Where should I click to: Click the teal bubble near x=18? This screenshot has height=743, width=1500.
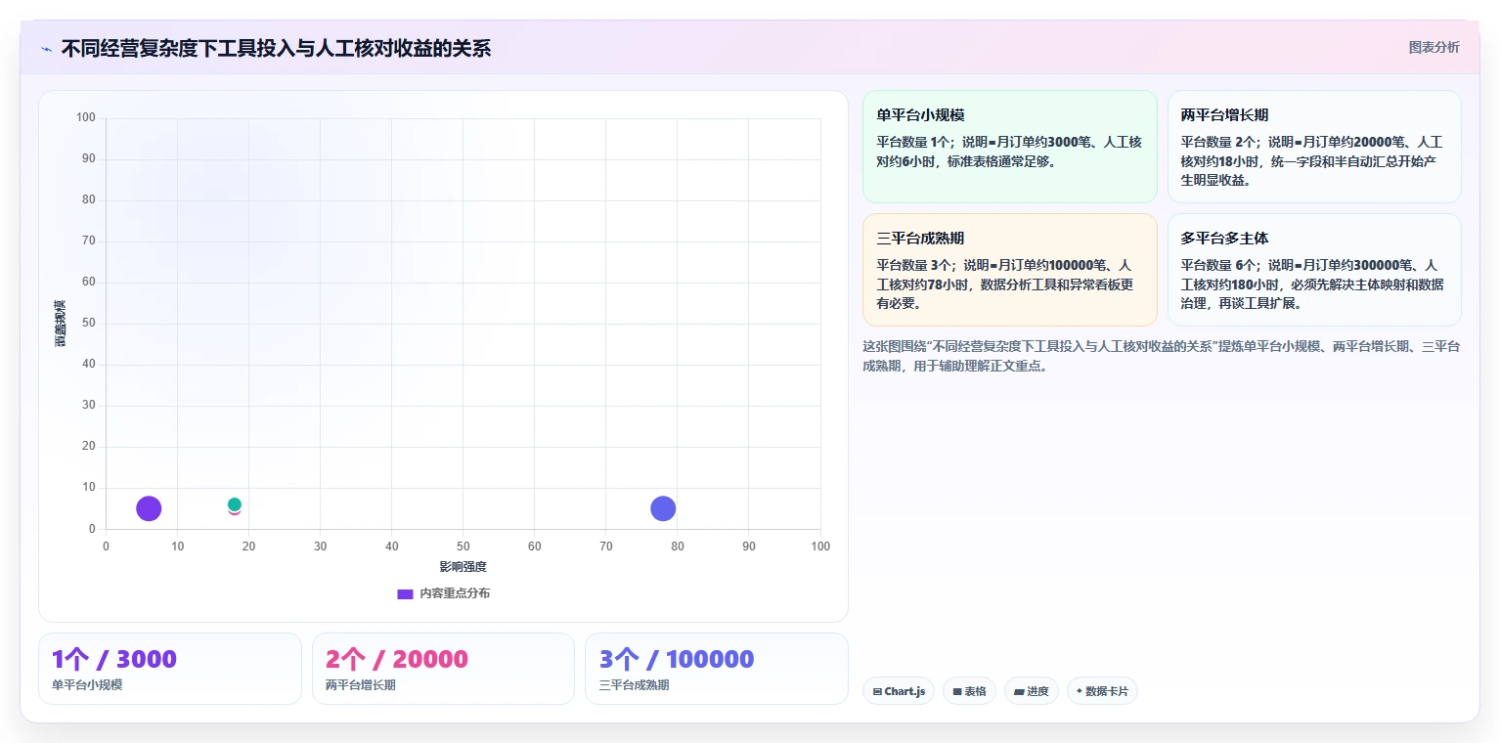coord(235,504)
